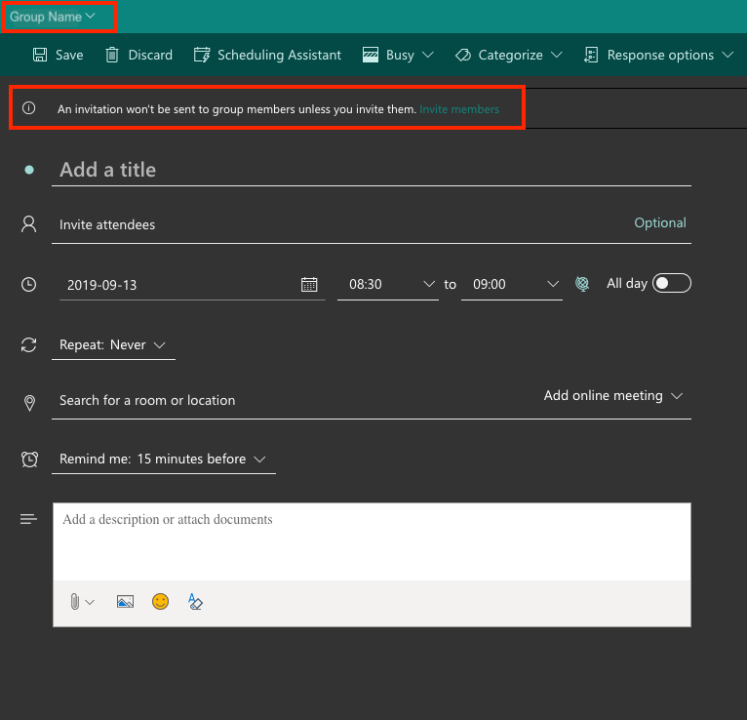Open the date picker calendar icon
Image resolution: width=747 pixels, height=720 pixels.
pos(309,285)
